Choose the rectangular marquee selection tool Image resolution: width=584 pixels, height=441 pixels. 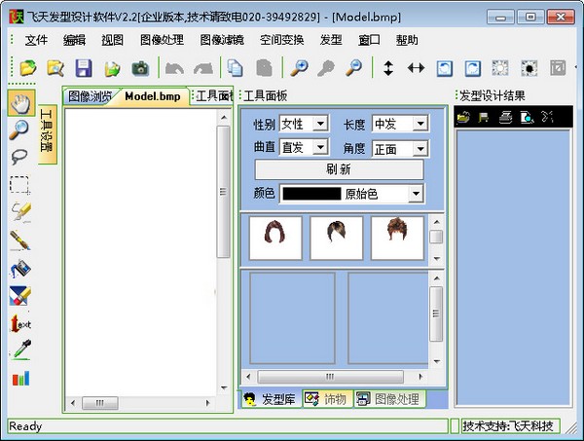coord(19,184)
